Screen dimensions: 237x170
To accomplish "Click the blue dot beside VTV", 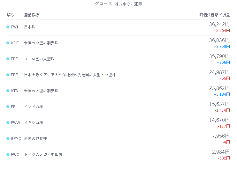I will (x=8, y=91).
